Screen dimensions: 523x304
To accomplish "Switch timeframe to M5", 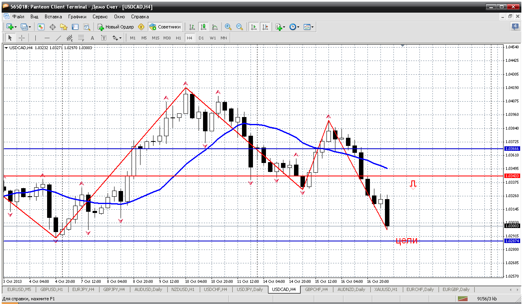I will (144, 38).
